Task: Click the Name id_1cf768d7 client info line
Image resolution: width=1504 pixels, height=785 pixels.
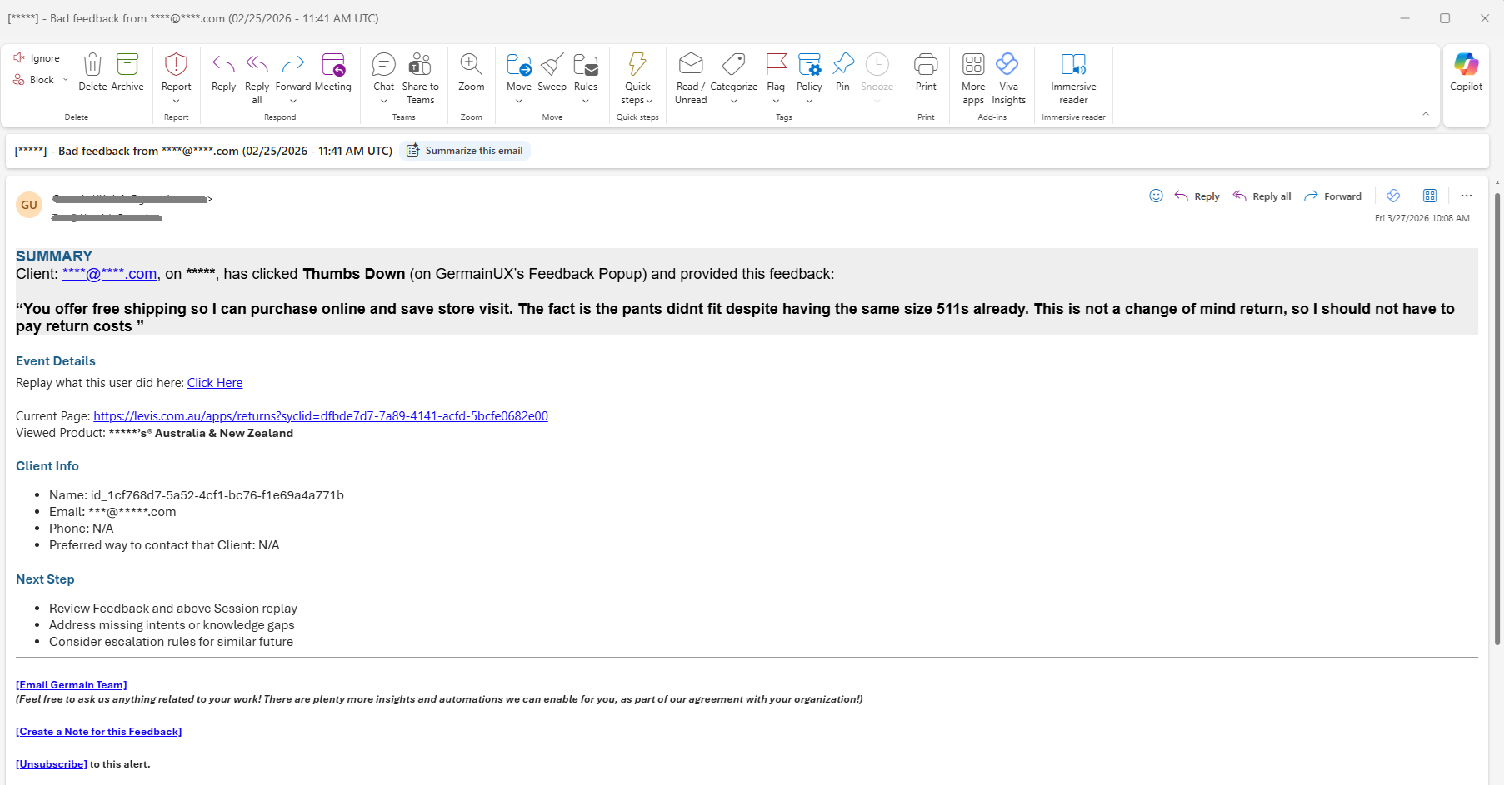Action: 197,495
